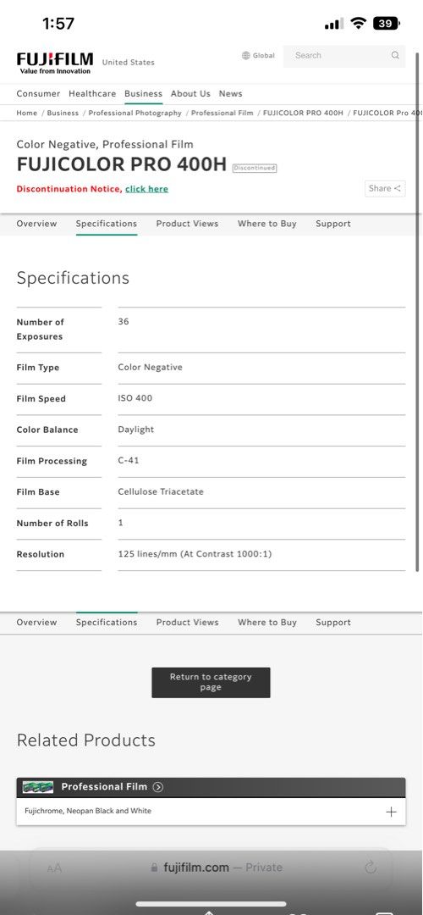Open the discontinuation notice 'click here' link
This screenshot has width=423, height=915.
pyautogui.click(x=147, y=189)
